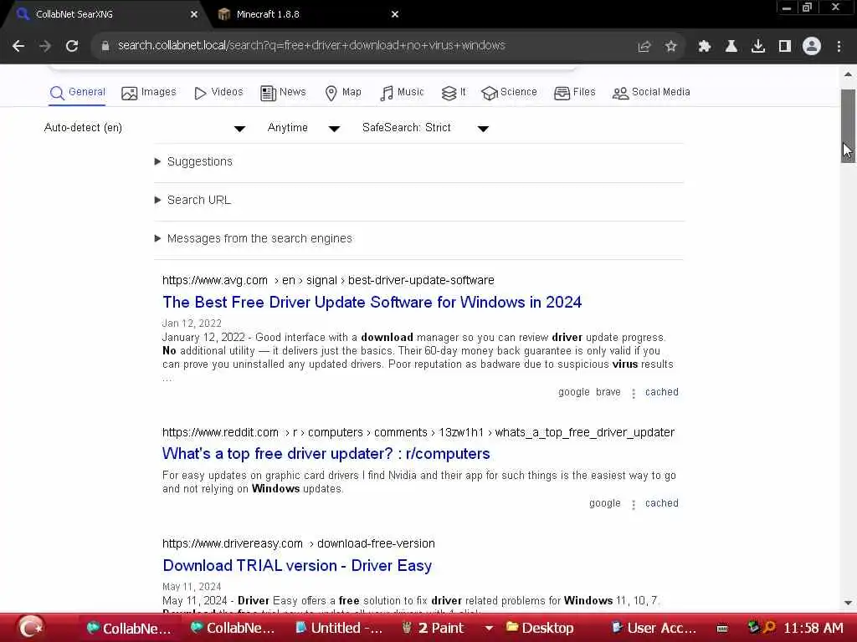Switch to the Videos search category
Viewport: 857px width, 642px height.
(x=218, y=92)
